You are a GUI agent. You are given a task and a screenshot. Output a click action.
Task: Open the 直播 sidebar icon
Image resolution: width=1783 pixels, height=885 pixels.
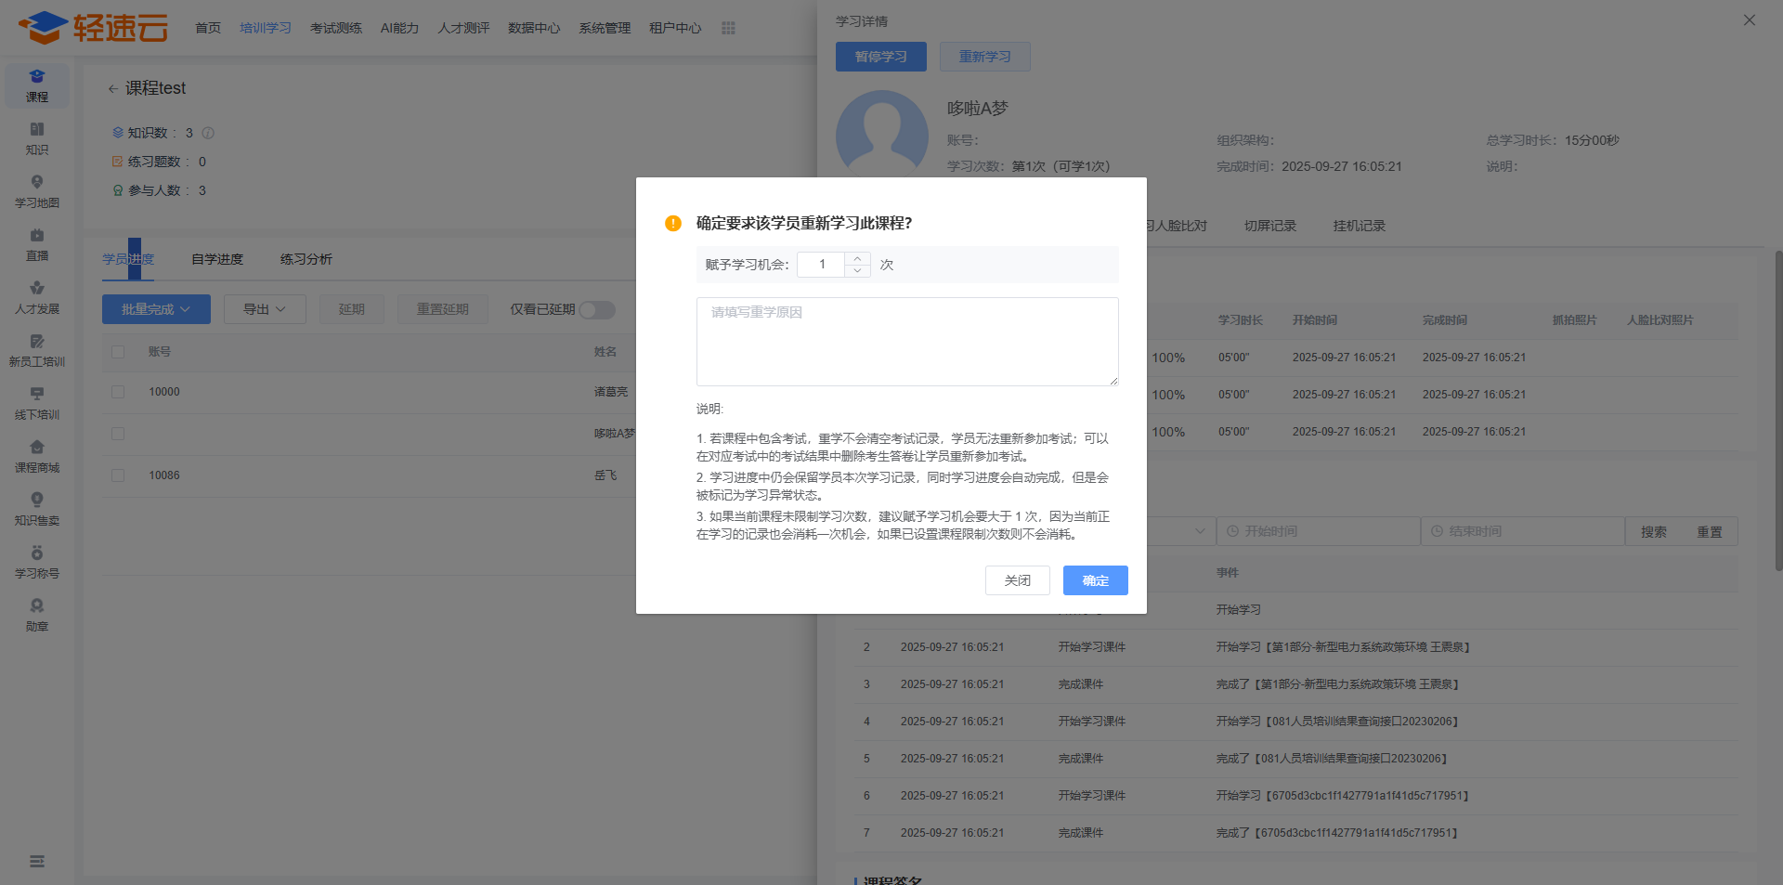[37, 243]
